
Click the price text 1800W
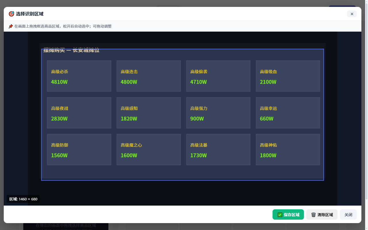268,156
